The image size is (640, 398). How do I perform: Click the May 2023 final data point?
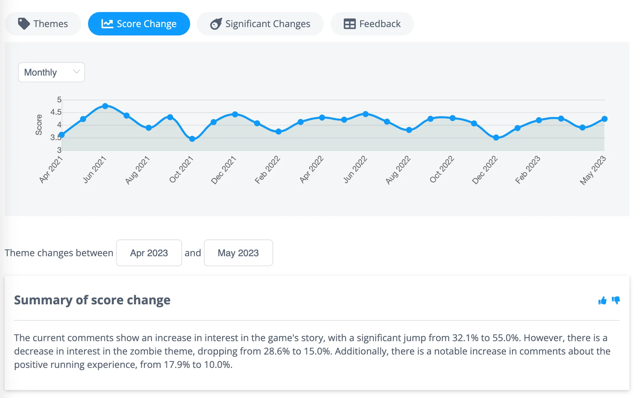(x=605, y=119)
